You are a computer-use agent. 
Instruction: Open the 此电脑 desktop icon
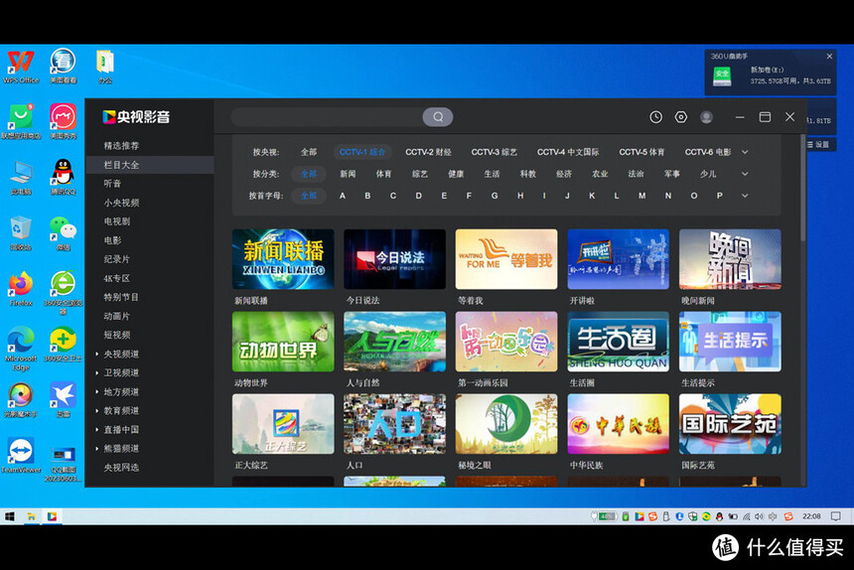pos(21,178)
